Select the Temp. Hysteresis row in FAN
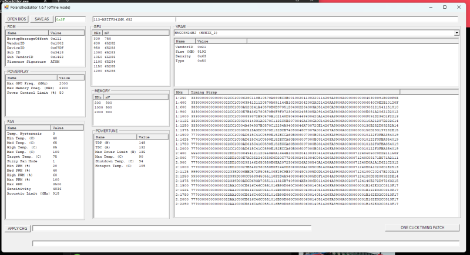470x255 pixels. pos(45,134)
